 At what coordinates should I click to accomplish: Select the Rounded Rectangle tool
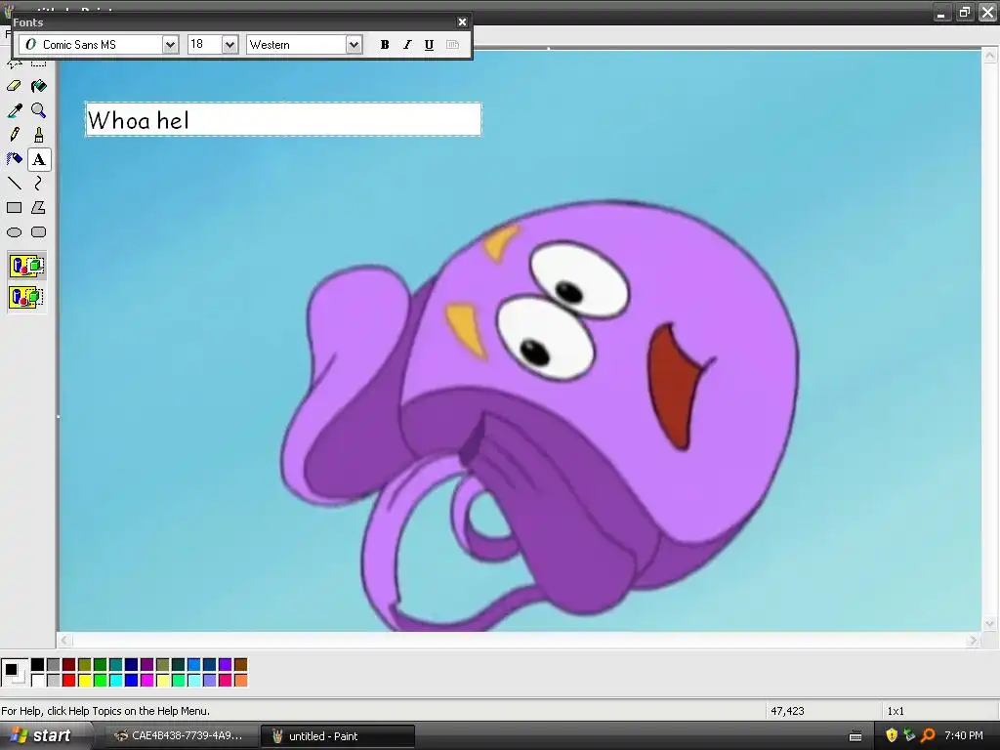coord(39,232)
